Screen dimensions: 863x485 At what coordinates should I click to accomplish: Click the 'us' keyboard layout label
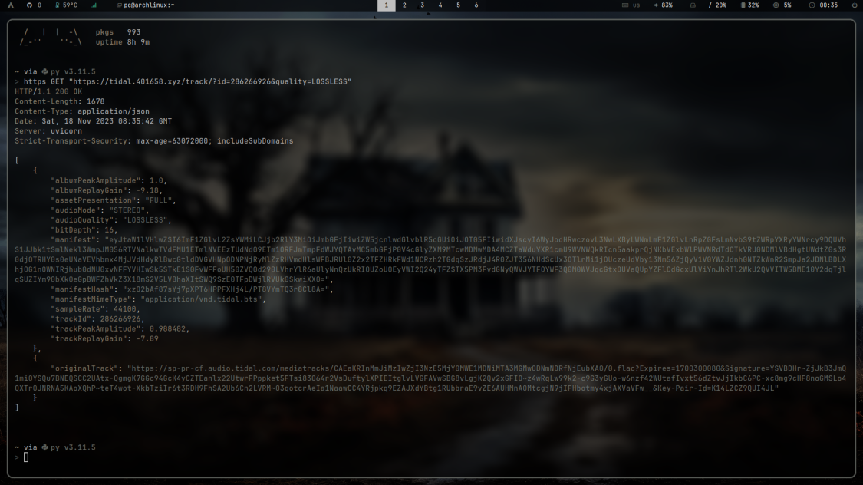click(636, 5)
